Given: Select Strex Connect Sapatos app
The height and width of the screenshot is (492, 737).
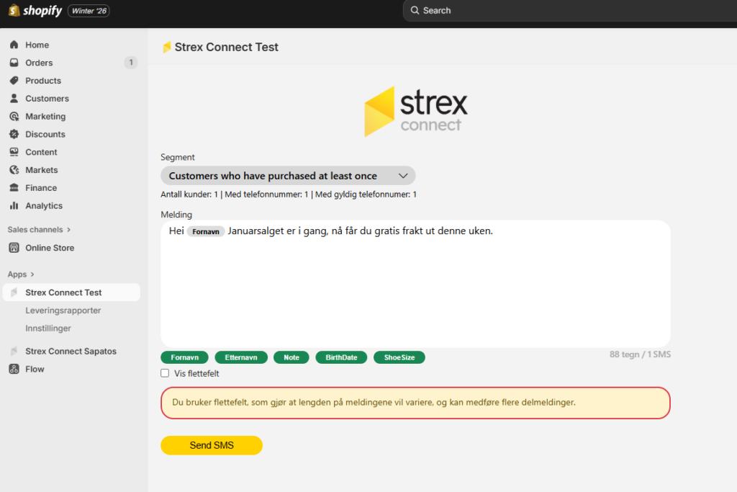Looking at the screenshot, I should pyautogui.click(x=69, y=351).
